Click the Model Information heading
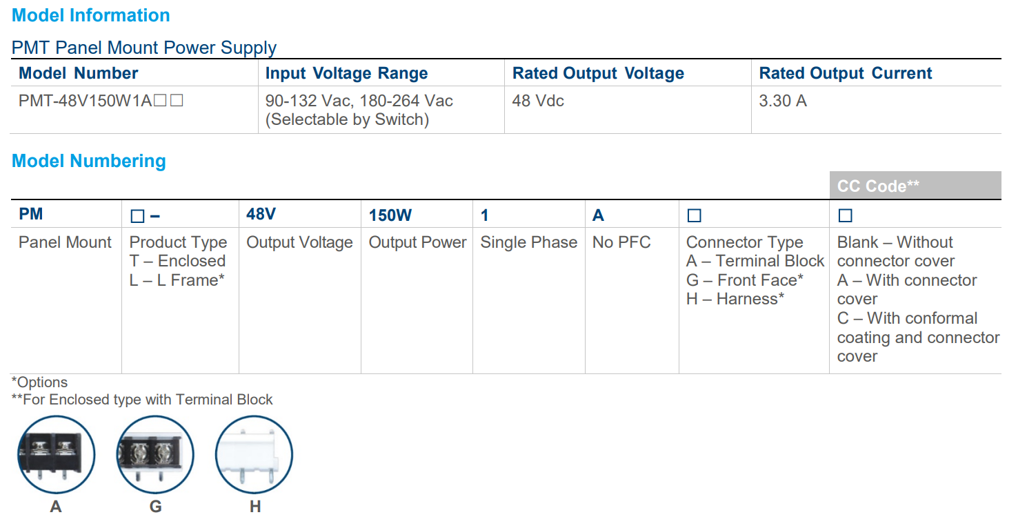The height and width of the screenshot is (517, 1027). click(91, 15)
